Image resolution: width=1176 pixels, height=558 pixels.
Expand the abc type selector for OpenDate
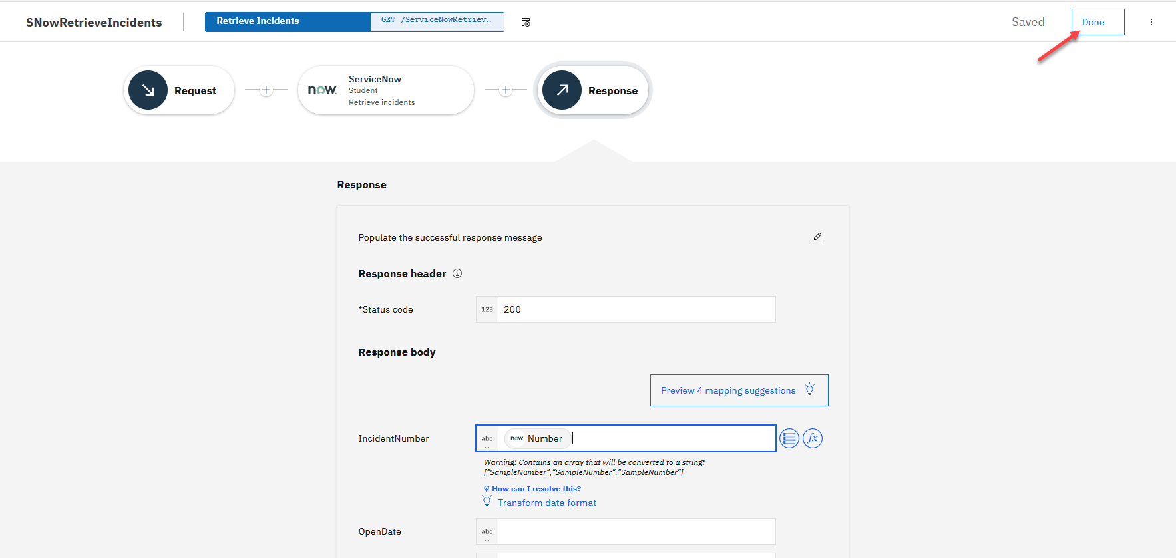(487, 532)
